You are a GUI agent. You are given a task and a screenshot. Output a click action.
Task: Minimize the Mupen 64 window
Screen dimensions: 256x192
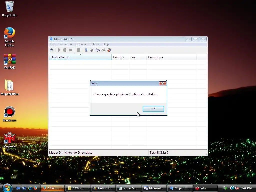188,39
